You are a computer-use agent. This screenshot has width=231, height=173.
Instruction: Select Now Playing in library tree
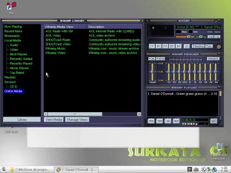13,27
